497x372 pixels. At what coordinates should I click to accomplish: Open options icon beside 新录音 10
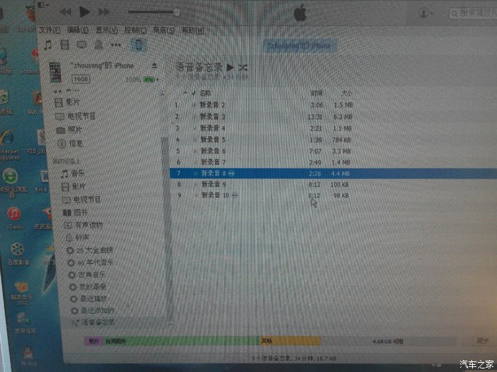coord(234,196)
